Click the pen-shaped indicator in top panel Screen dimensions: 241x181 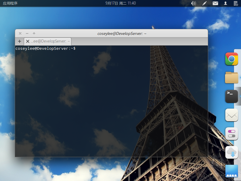pos(204,3)
